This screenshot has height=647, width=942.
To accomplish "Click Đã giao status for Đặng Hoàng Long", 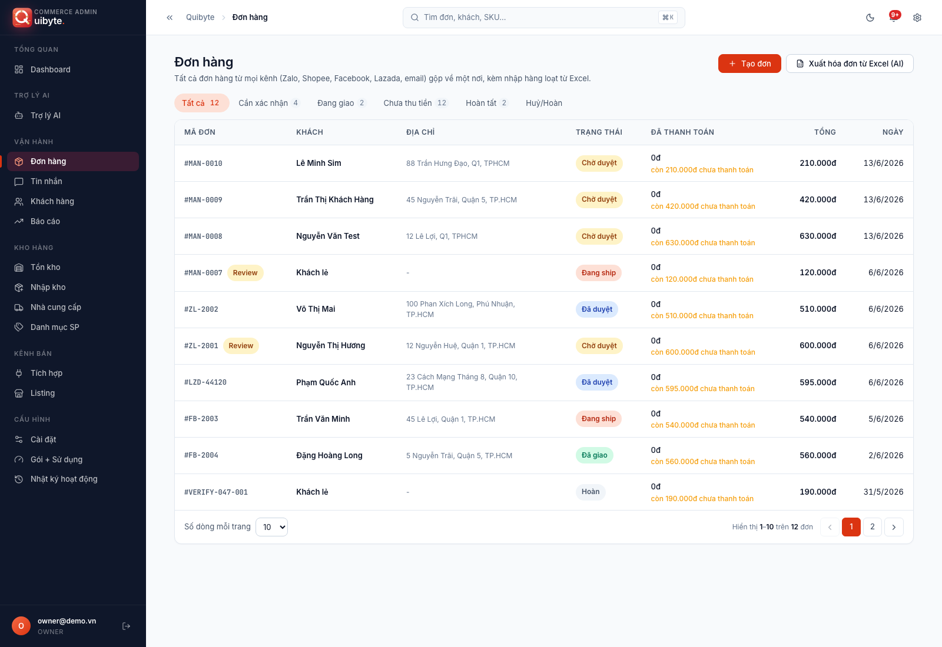I will pyautogui.click(x=595, y=455).
